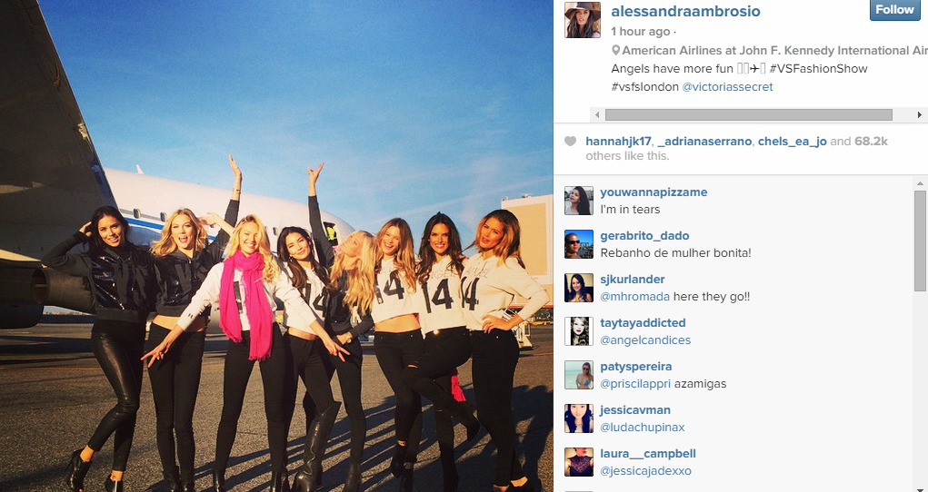The height and width of the screenshot is (492, 928).
Task: Click the caption scrollbar's left arrow
Action: click(596, 114)
